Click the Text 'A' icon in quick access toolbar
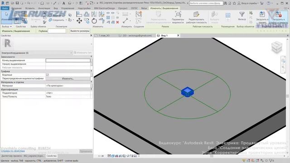 [63, 3]
